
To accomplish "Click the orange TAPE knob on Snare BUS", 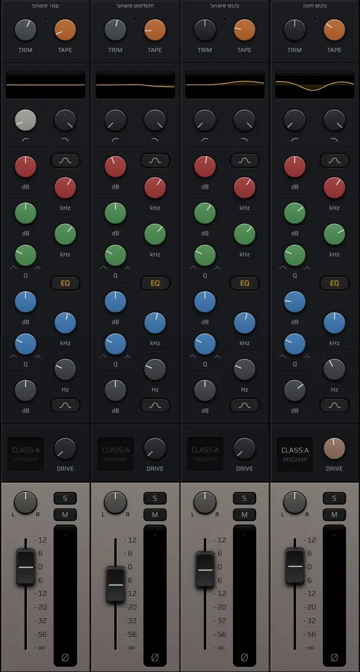I will click(x=244, y=30).
